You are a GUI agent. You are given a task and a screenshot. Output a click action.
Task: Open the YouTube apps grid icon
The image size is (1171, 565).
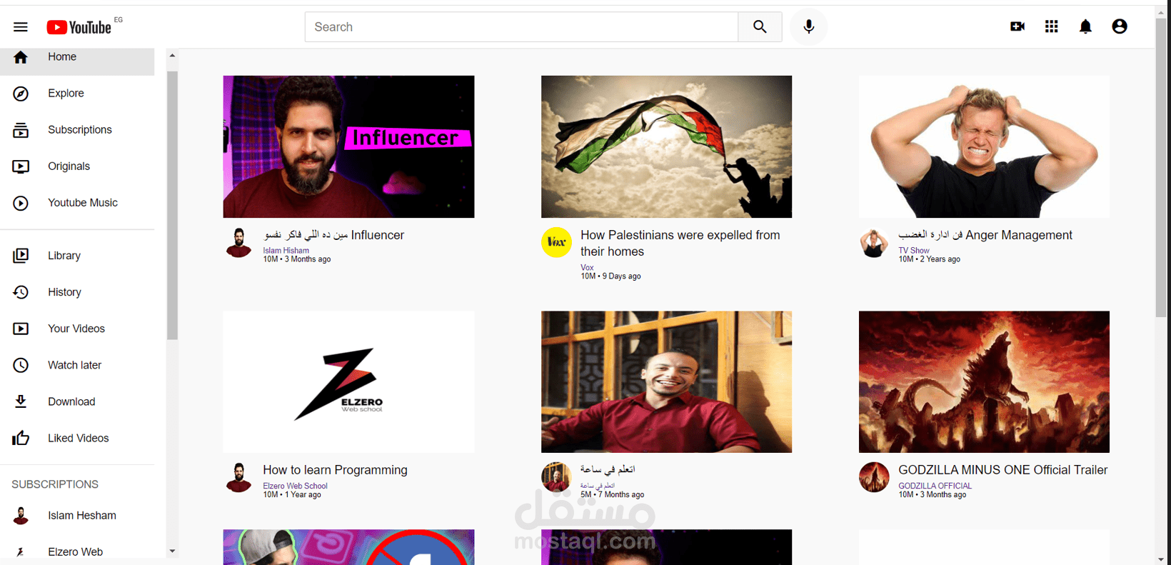1052,26
